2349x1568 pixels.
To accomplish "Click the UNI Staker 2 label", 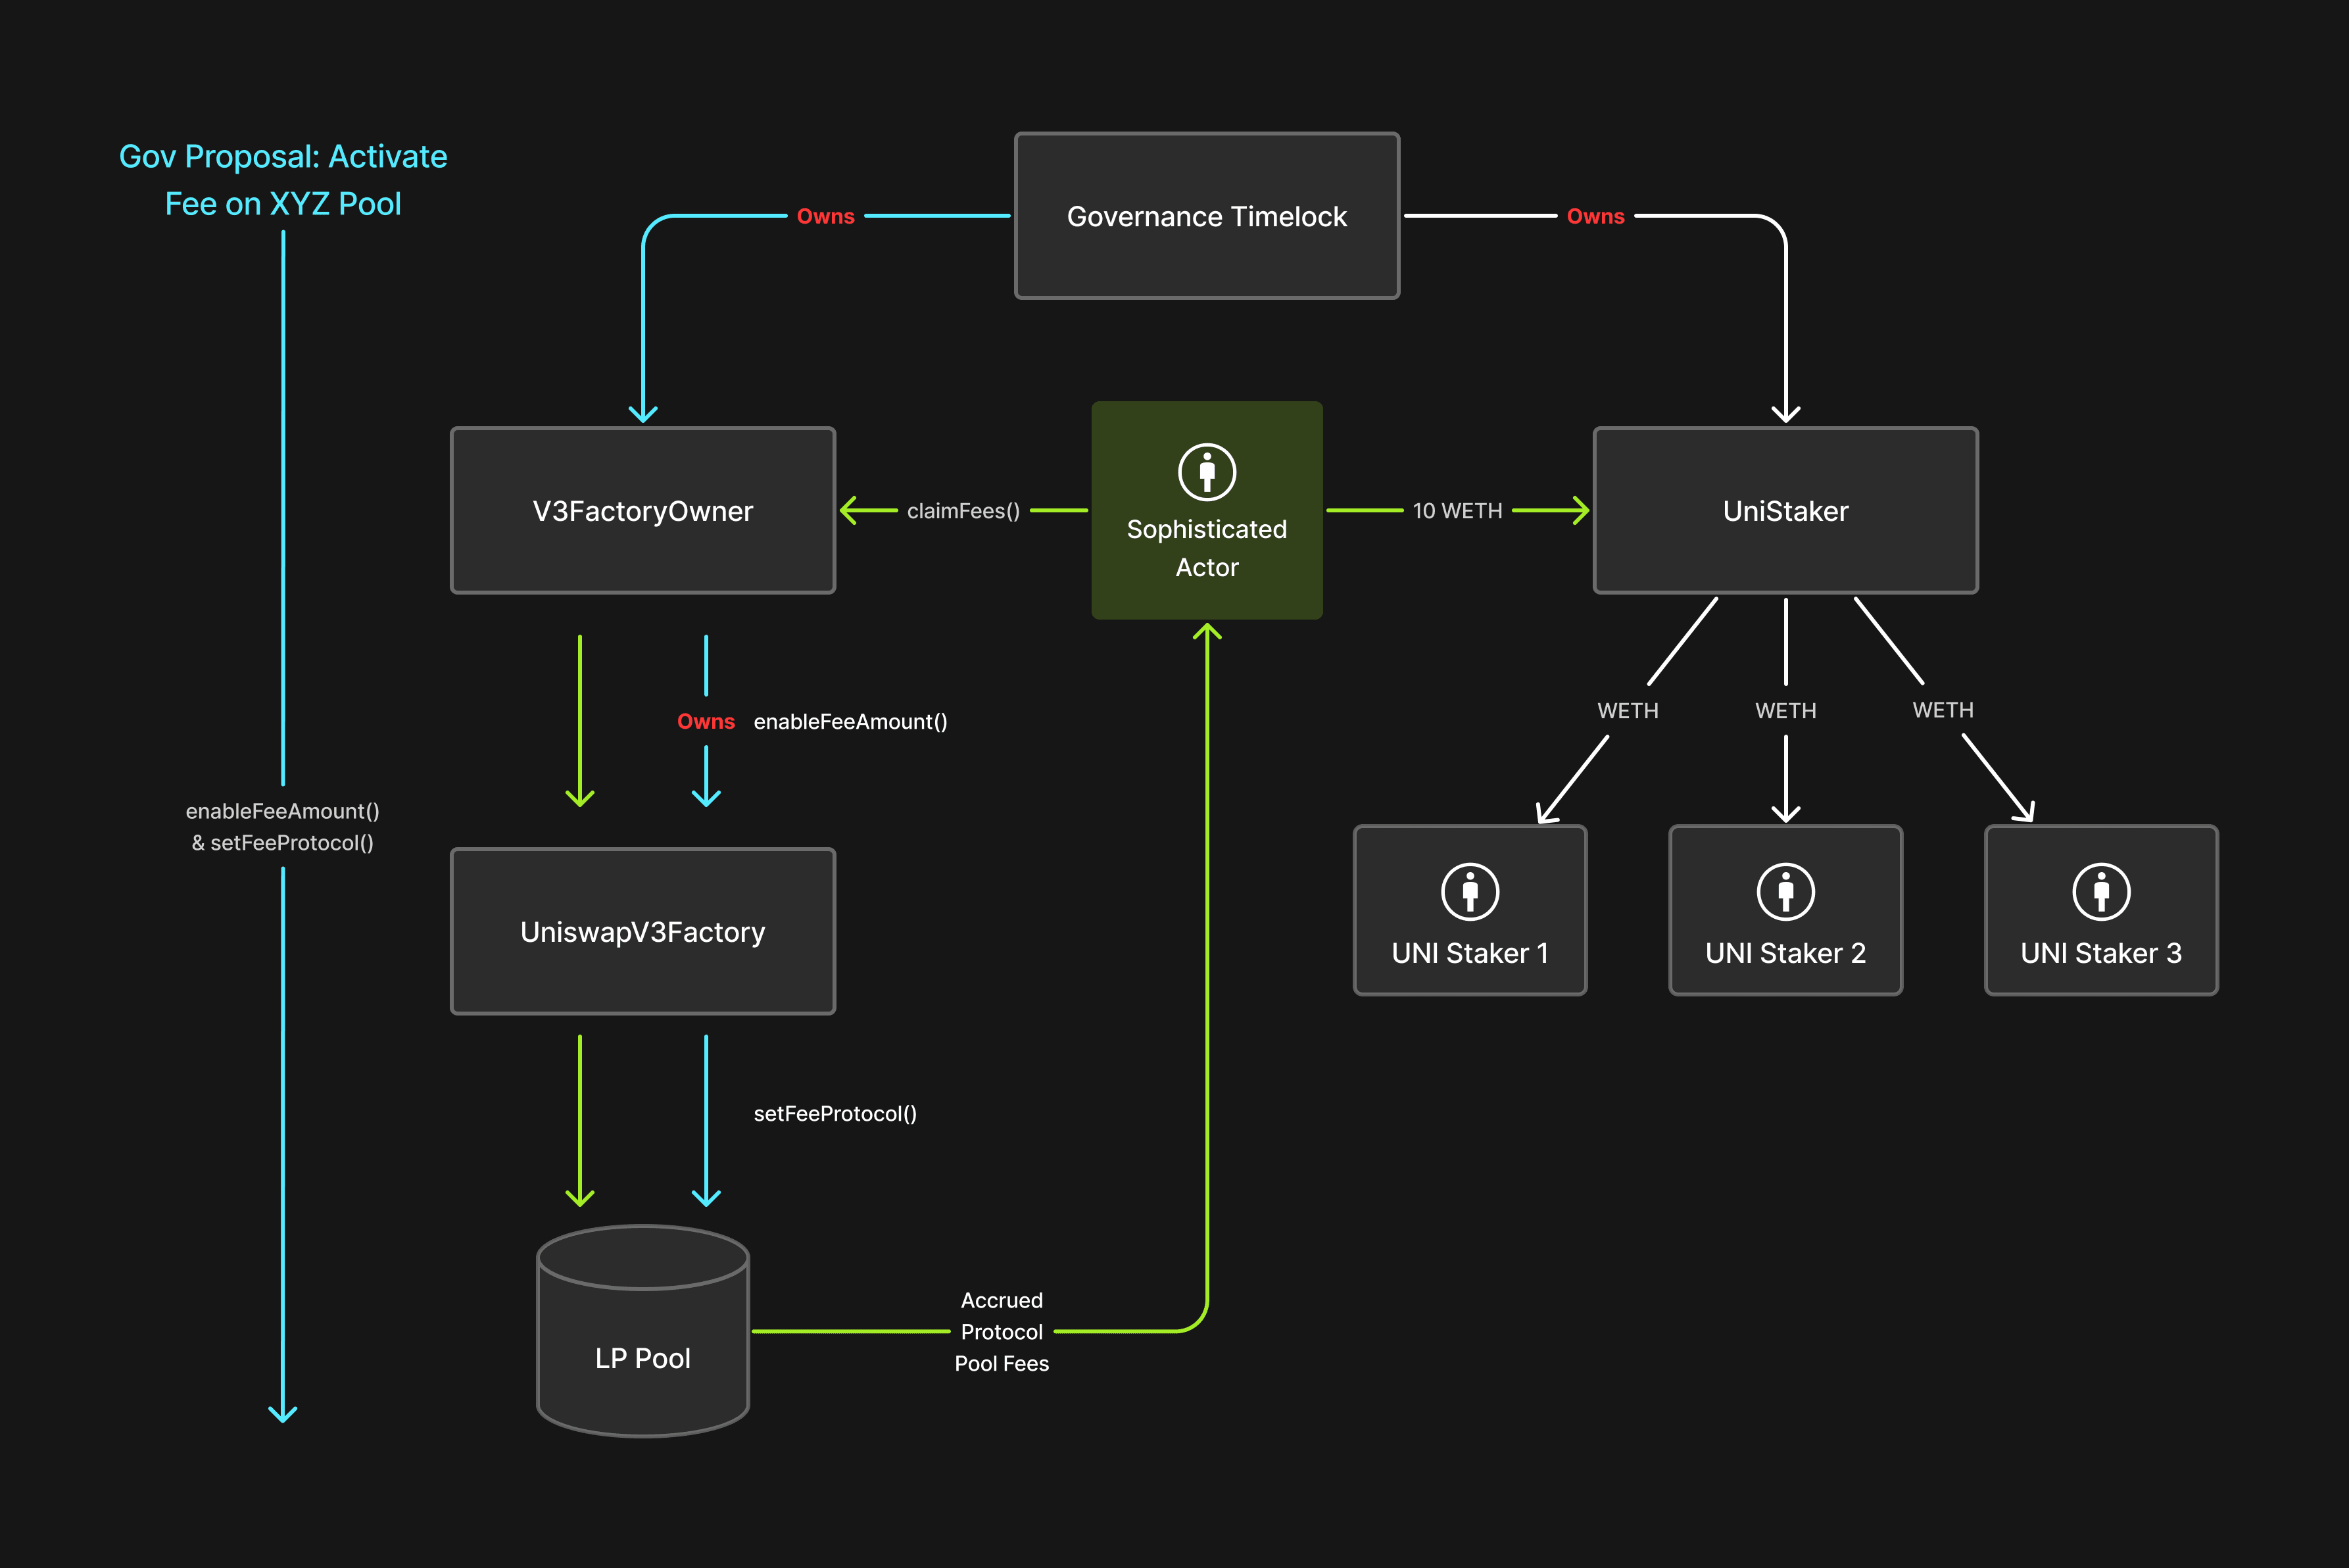I will [x=1785, y=953].
